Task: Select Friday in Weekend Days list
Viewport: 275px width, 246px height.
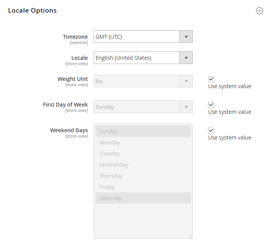Action: [x=143, y=187]
